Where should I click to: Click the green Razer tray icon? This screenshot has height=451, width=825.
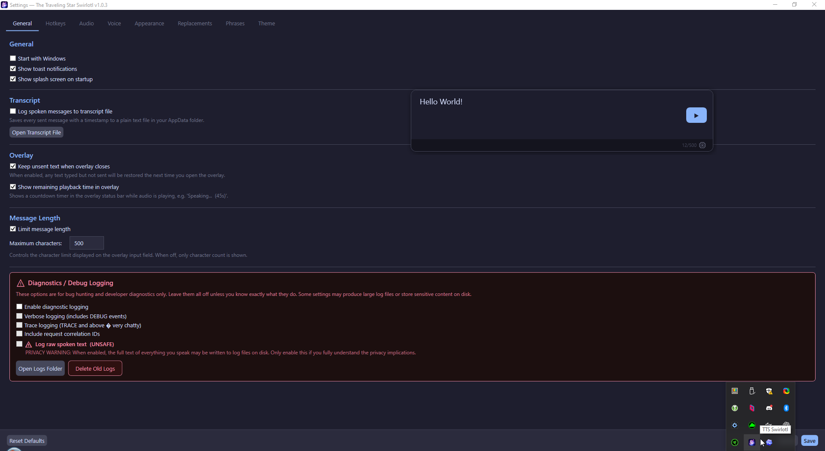click(x=735, y=442)
